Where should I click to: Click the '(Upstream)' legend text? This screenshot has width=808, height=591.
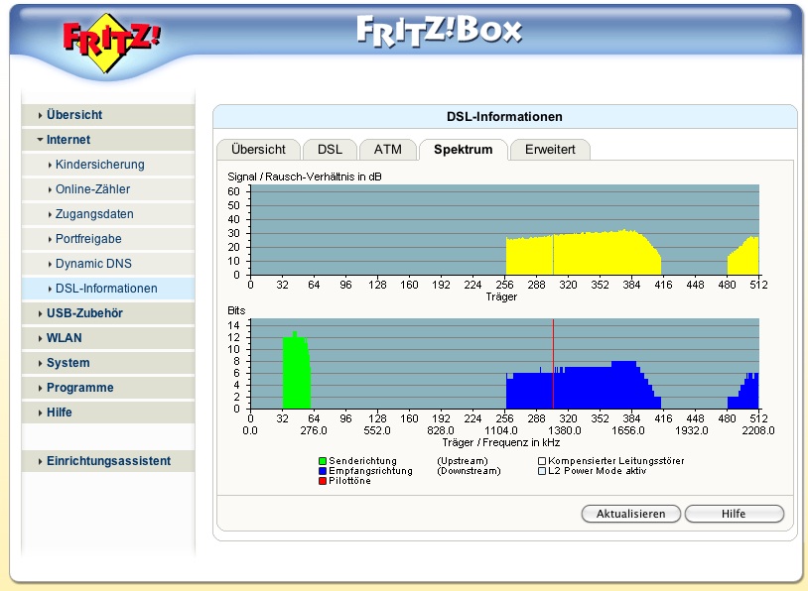tap(463, 461)
